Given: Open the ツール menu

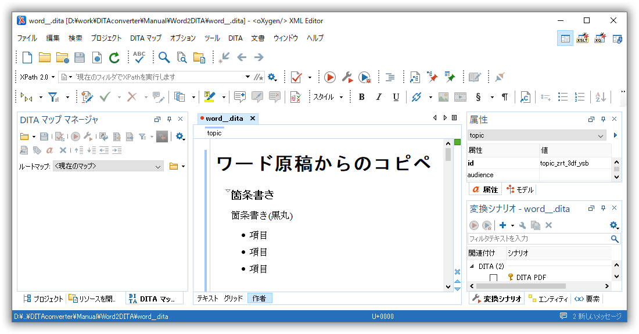Looking at the screenshot, I should coord(212,38).
